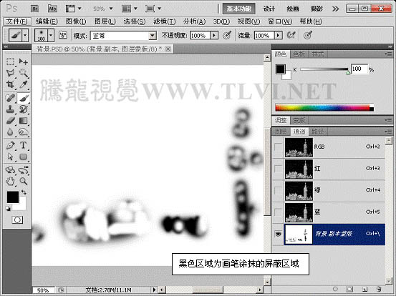Select the Dodge tool
This screenshot has width=396, height=296.
23,132
